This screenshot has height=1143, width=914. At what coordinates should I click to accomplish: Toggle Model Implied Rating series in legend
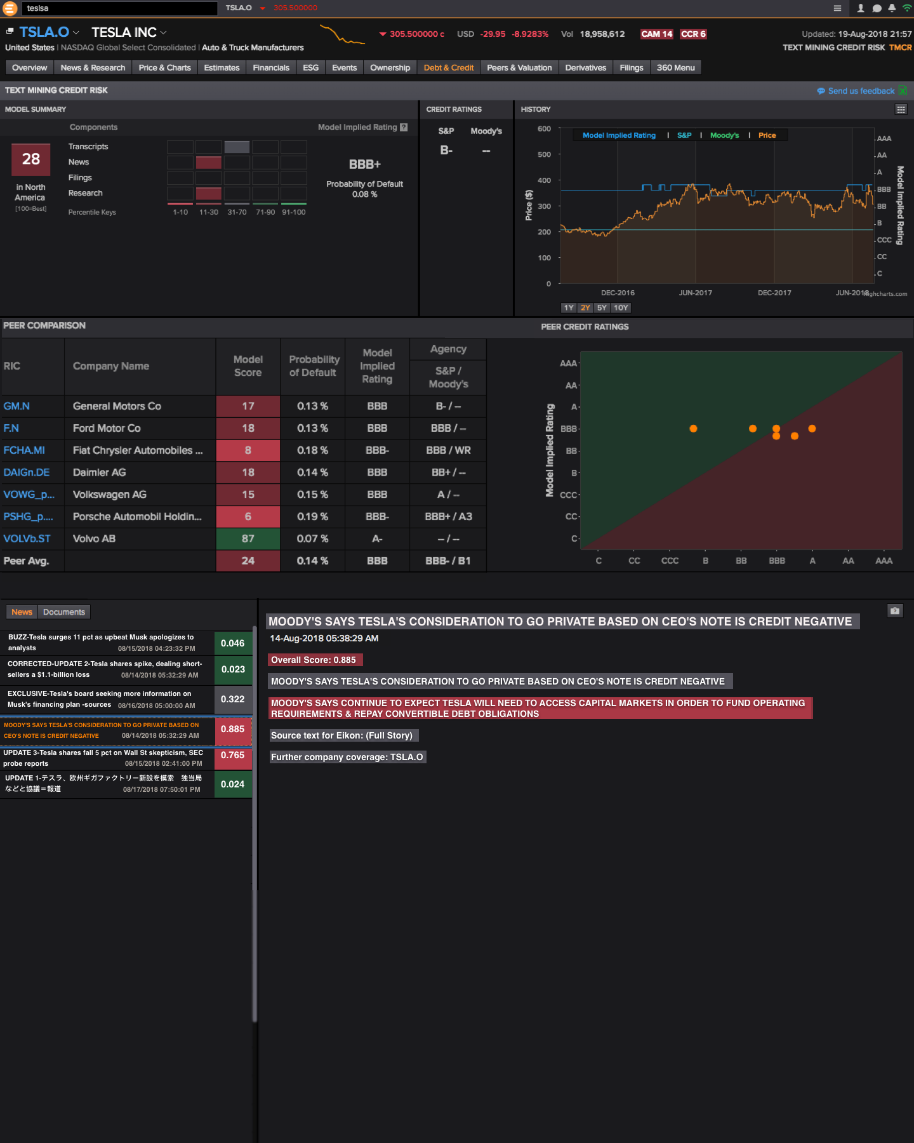point(619,135)
